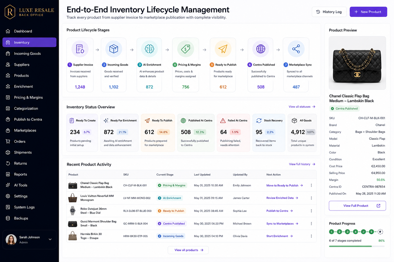Click the Incoming Goods box stage icon
This screenshot has width=394, height=262.
114,49
